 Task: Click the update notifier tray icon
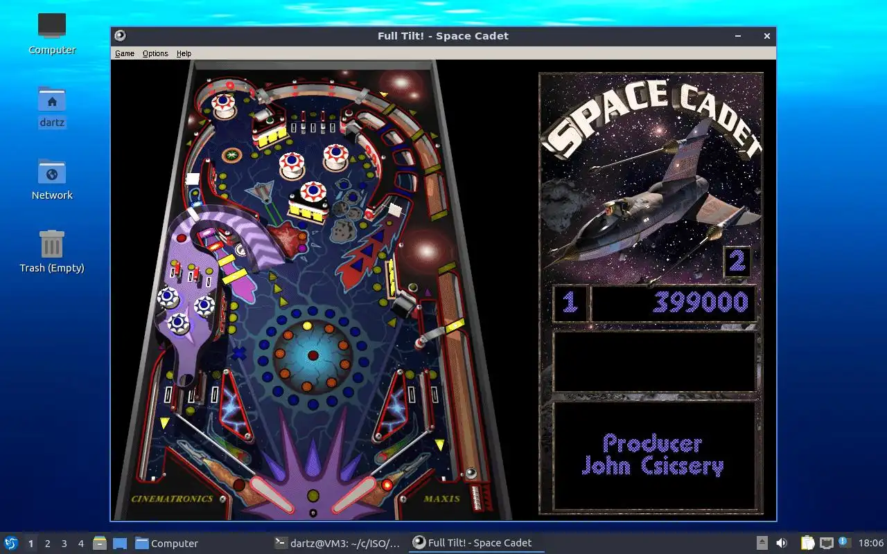click(844, 542)
